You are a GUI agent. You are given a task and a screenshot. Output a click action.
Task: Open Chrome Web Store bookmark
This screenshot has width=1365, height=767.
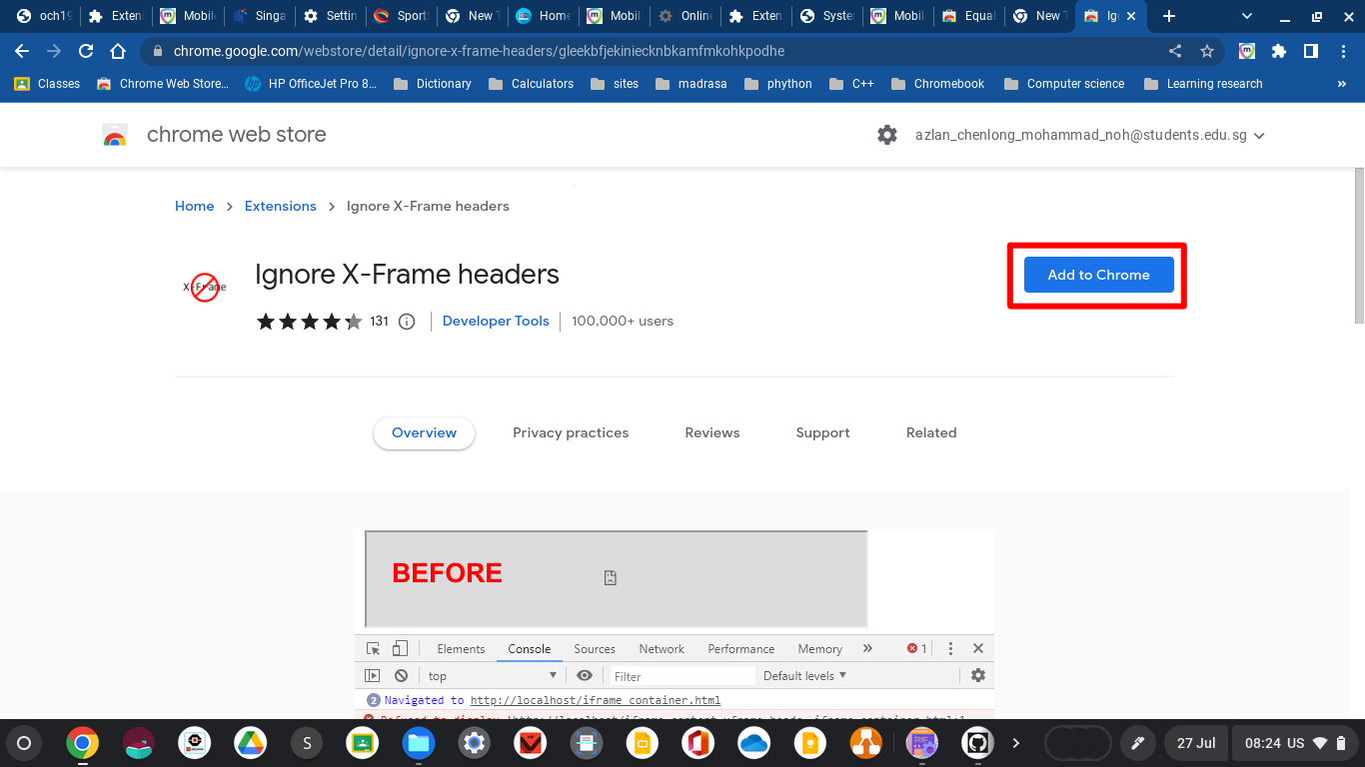[x=163, y=84]
